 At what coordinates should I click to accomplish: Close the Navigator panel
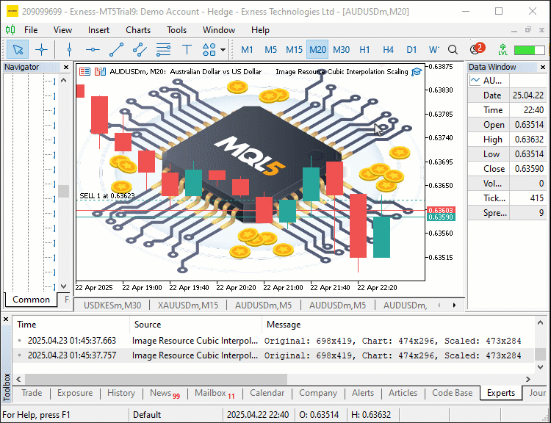click(65, 67)
